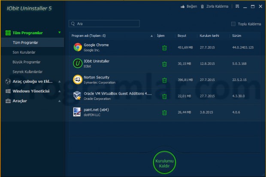The image size is (266, 177).
Task: Click the magnifier icon in search box
Action: click(x=73, y=24)
